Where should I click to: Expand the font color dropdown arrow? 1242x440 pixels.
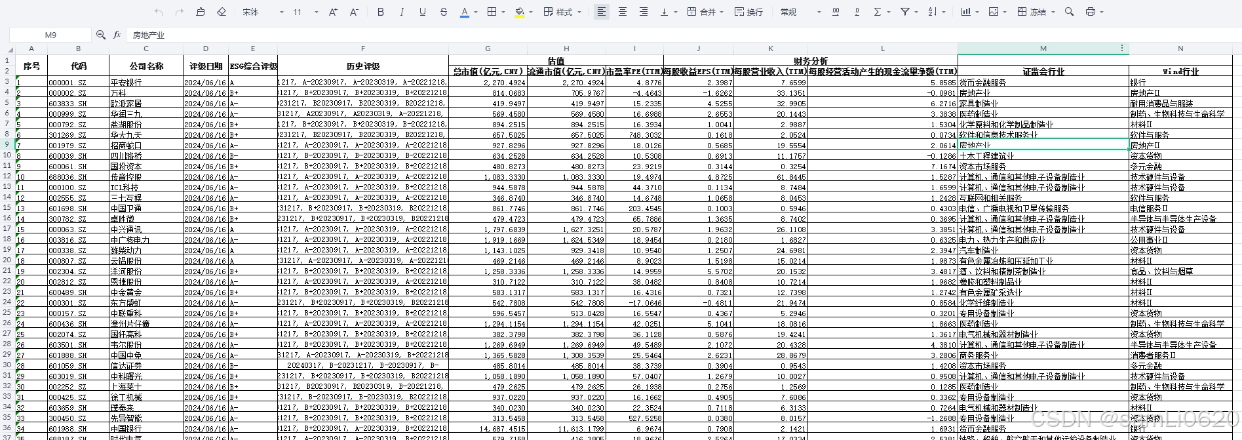476,12
